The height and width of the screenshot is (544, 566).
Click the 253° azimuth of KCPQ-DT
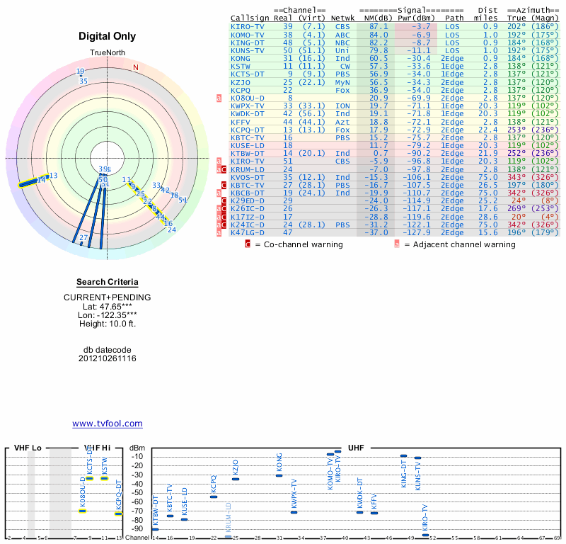tap(516, 130)
